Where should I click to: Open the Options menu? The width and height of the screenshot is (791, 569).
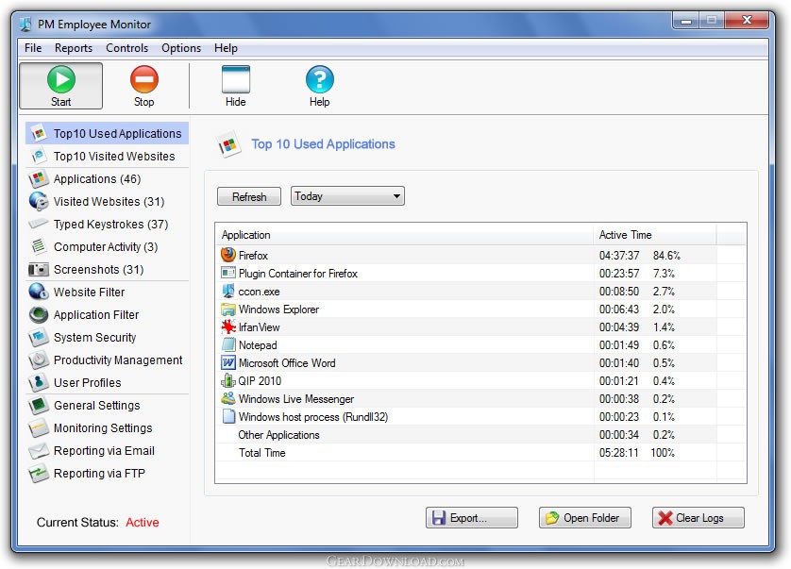click(x=181, y=48)
